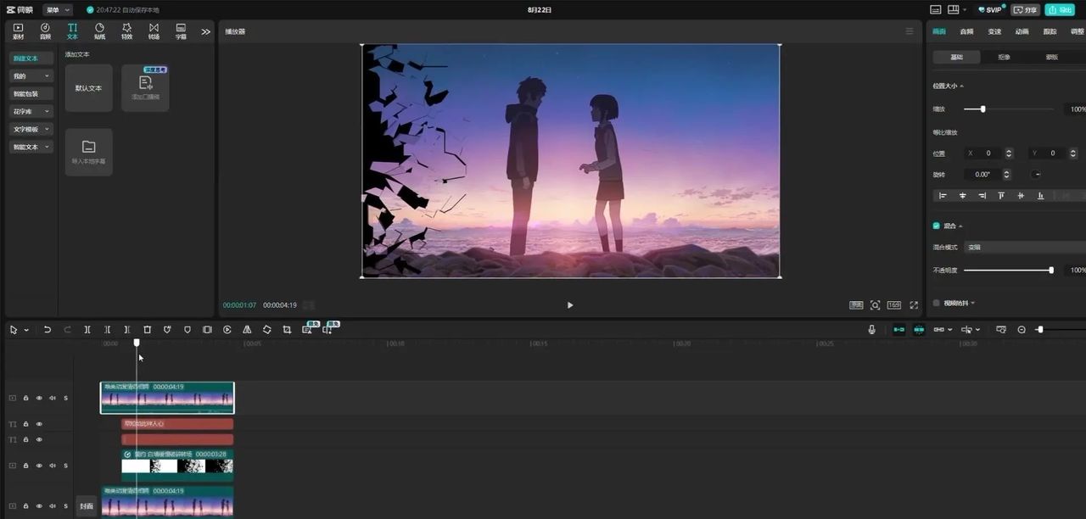
Task: Toggle eye visibility on the top video track
Action: tap(39, 398)
